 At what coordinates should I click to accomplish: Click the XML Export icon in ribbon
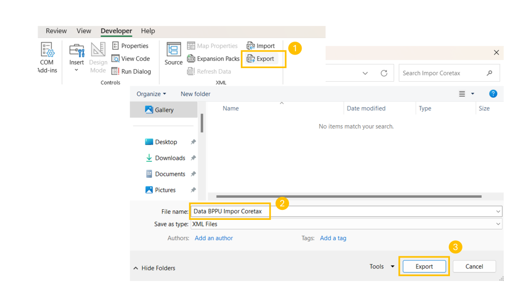tap(251, 59)
